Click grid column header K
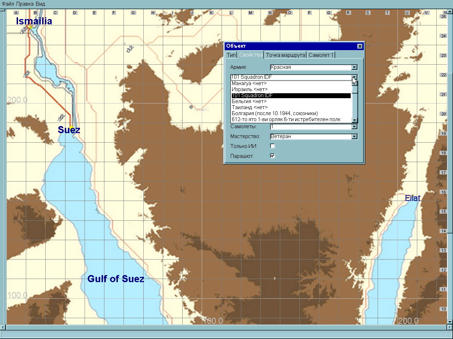 [x=211, y=13]
